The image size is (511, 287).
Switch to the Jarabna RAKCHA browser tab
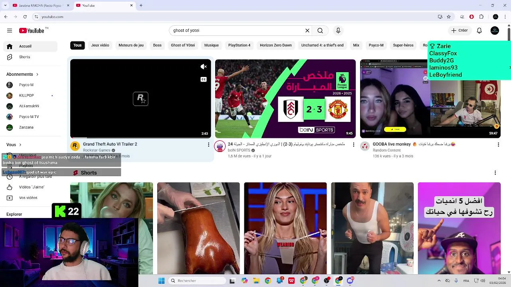pos(41,6)
